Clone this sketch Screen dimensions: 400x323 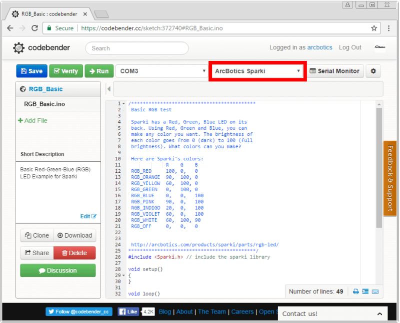(x=37, y=235)
